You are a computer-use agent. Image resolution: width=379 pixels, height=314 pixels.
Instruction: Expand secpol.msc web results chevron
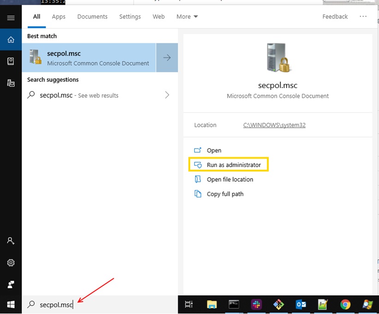167,95
